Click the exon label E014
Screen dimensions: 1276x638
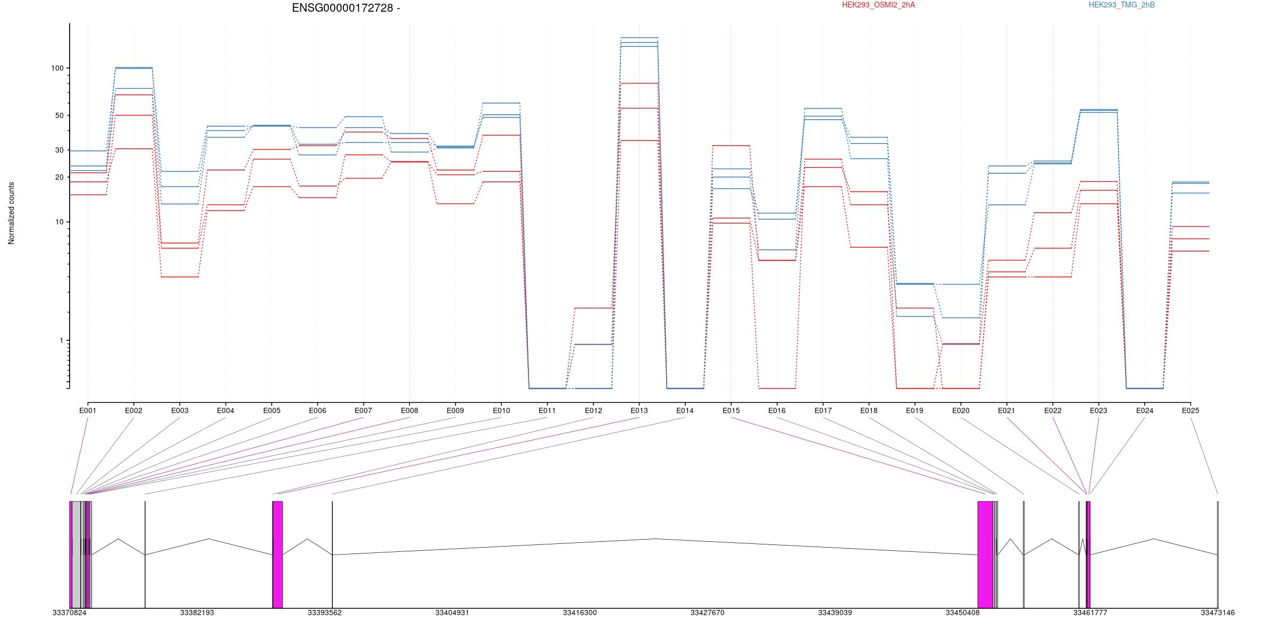685,410
